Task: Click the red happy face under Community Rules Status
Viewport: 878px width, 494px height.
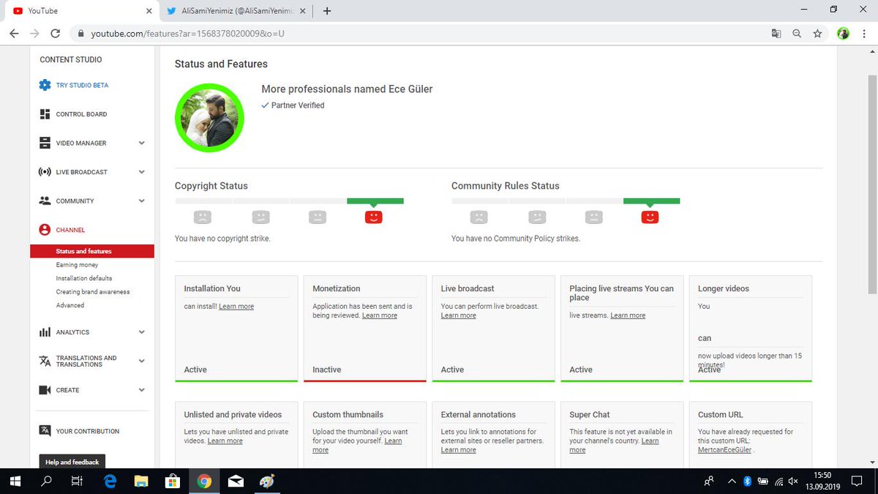Action: (650, 217)
